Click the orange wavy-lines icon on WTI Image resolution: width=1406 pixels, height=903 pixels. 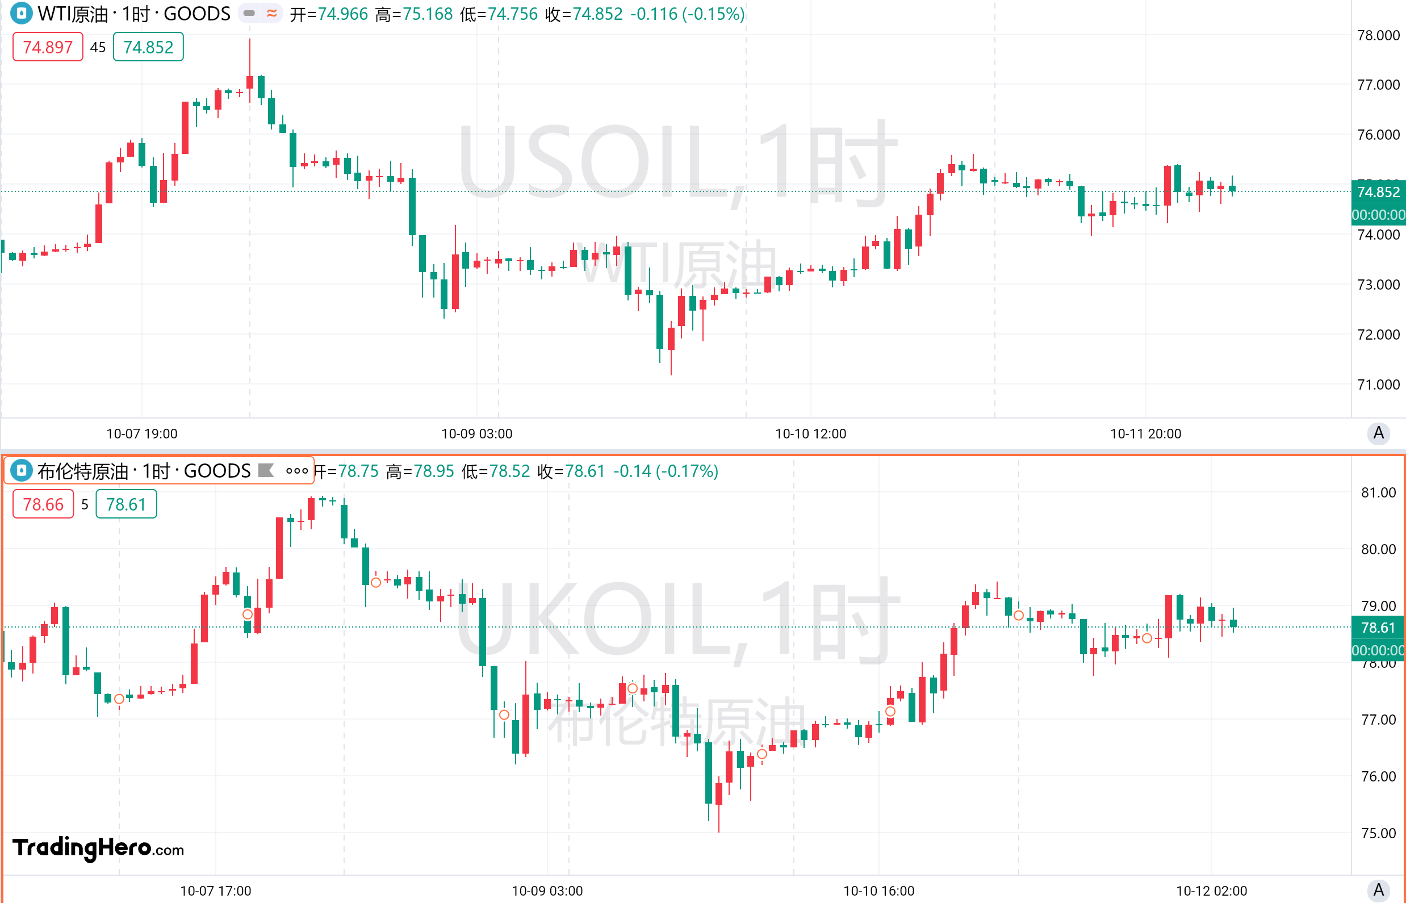click(x=271, y=13)
